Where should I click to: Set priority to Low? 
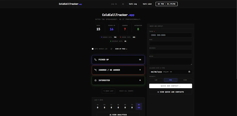156,80
